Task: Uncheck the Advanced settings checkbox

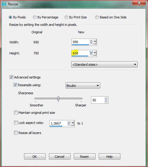Action: (11, 77)
